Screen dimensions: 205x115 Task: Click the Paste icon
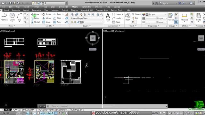pyautogui.click(x=199, y=17)
